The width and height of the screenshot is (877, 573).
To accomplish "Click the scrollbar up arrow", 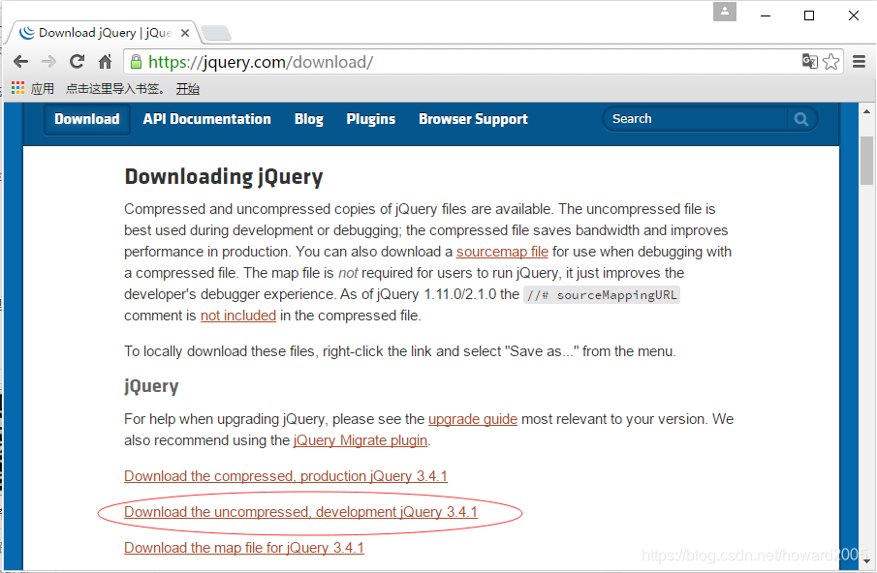I will (867, 111).
